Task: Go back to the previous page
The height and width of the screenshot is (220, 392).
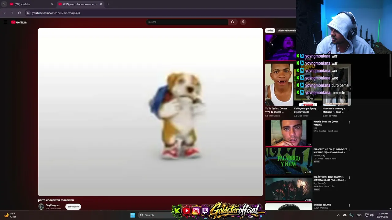Action: tap(5, 13)
